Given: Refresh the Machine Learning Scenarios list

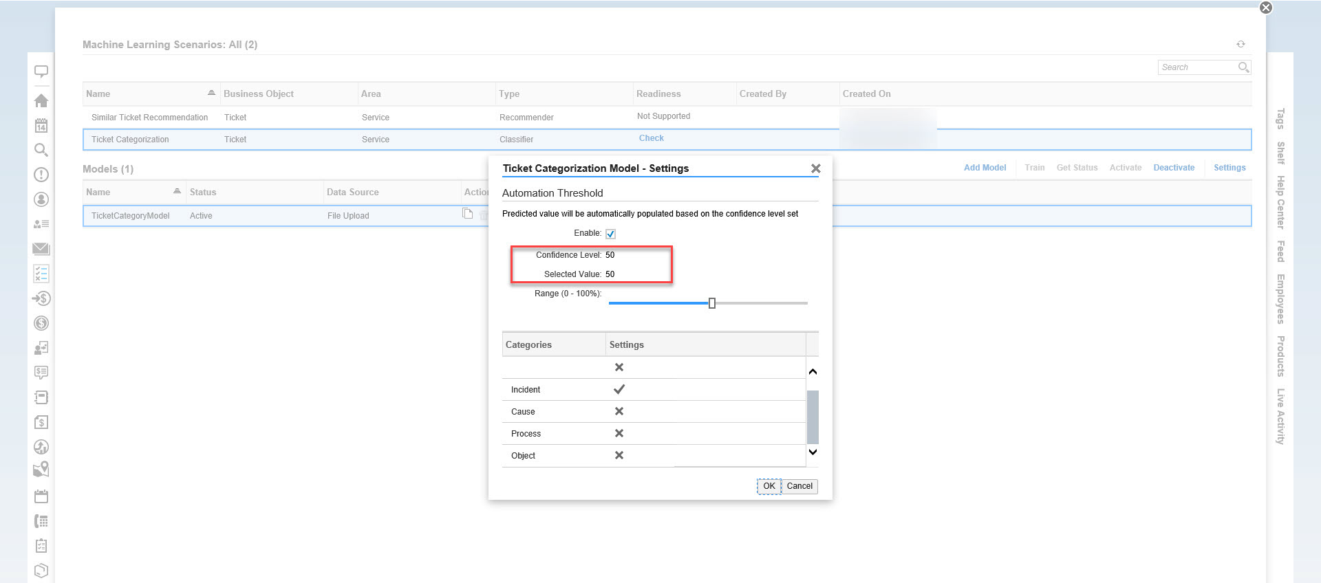Looking at the screenshot, I should (1241, 44).
